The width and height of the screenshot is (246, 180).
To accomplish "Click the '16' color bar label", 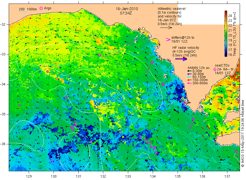I will coord(230,55).
